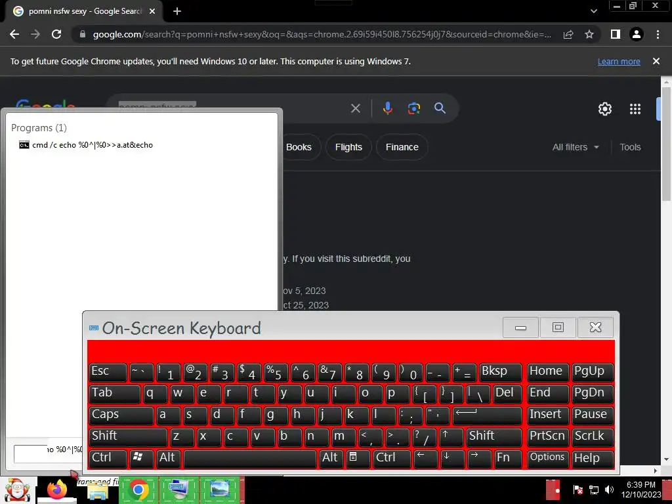This screenshot has height=504, width=672.
Task: Tap the Home key on-screen
Action: (x=548, y=371)
